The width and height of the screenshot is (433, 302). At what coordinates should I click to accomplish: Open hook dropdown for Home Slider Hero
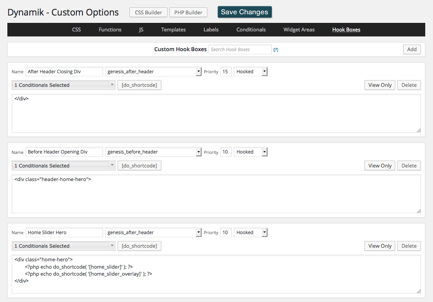pyautogui.click(x=153, y=233)
